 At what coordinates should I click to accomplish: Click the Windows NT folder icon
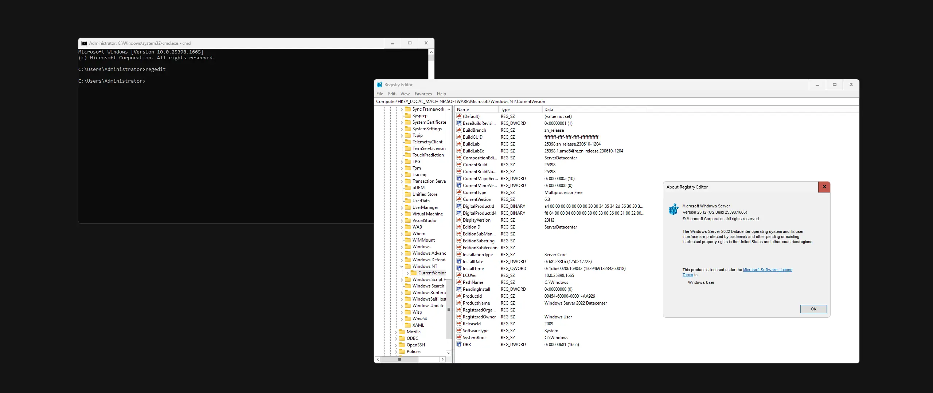point(408,266)
